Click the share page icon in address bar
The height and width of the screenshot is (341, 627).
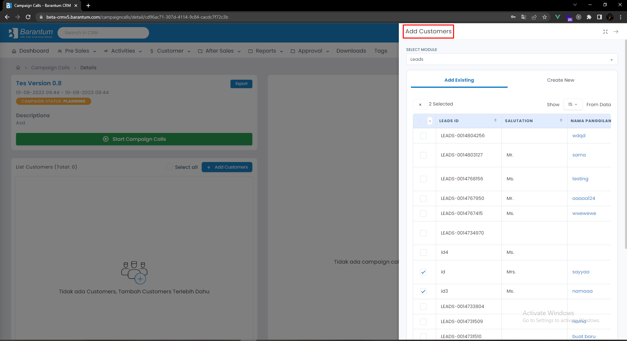tap(534, 17)
